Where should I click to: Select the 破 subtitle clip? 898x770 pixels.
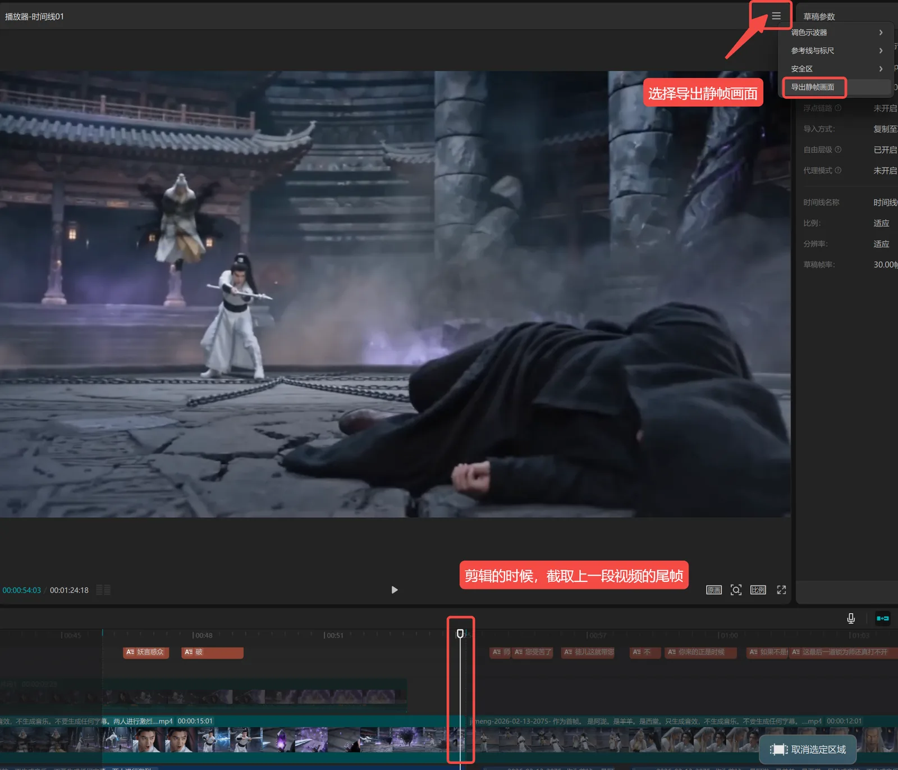pos(212,652)
